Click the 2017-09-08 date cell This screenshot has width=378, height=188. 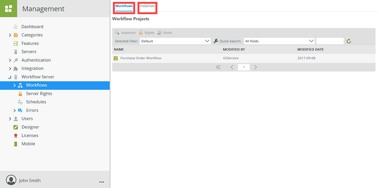[x=306, y=58]
